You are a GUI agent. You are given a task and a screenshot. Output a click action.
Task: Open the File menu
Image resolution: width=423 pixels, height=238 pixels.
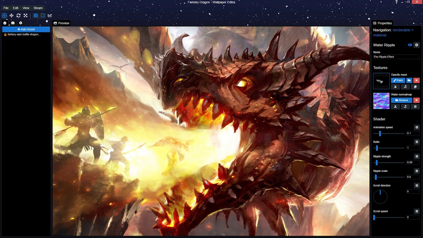click(x=6, y=8)
